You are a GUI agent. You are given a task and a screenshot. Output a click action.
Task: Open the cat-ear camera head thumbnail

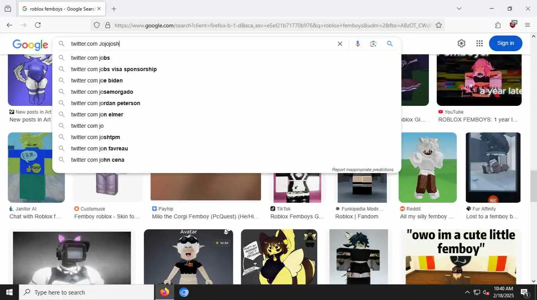(x=72, y=258)
